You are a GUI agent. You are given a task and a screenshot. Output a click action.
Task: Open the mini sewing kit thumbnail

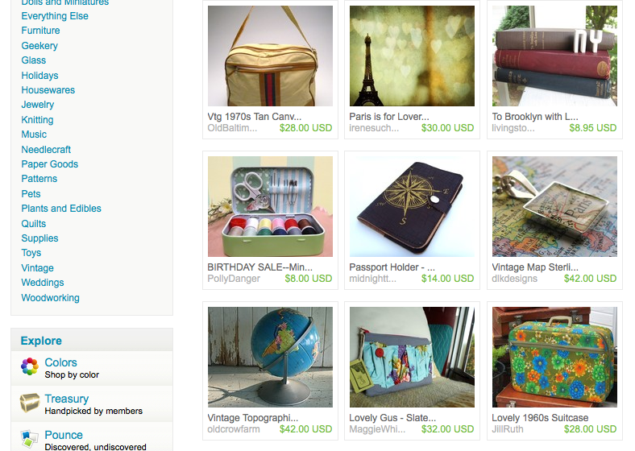pyautogui.click(x=270, y=206)
